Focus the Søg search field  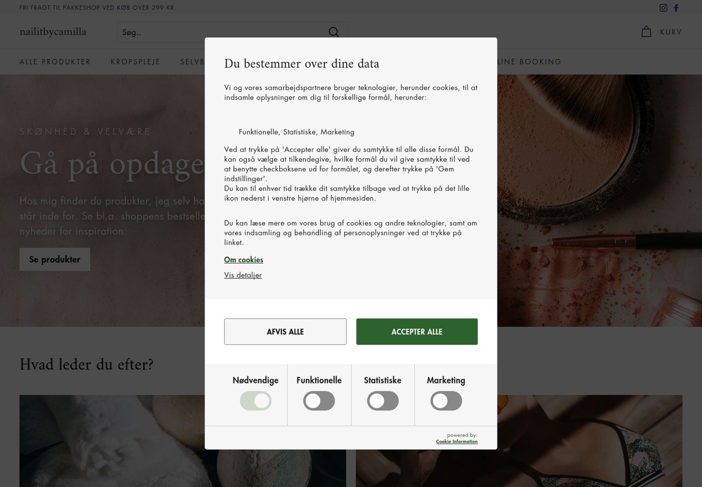tap(223, 32)
